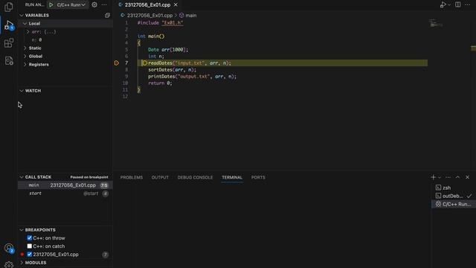
Task: Expand the Registers group
Action: coord(25,65)
